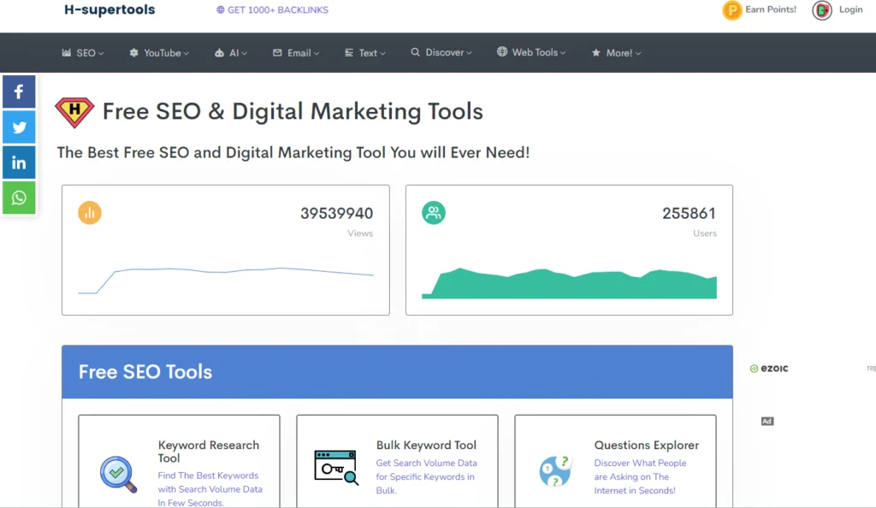876x508 pixels.
Task: Click the Text lines icon in navbar
Action: click(x=349, y=52)
